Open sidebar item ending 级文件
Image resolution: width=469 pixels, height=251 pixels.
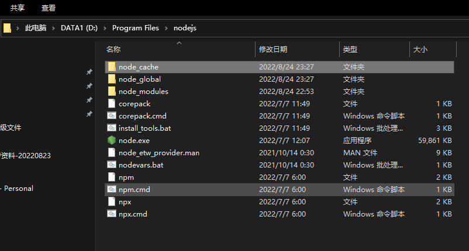coord(11,128)
